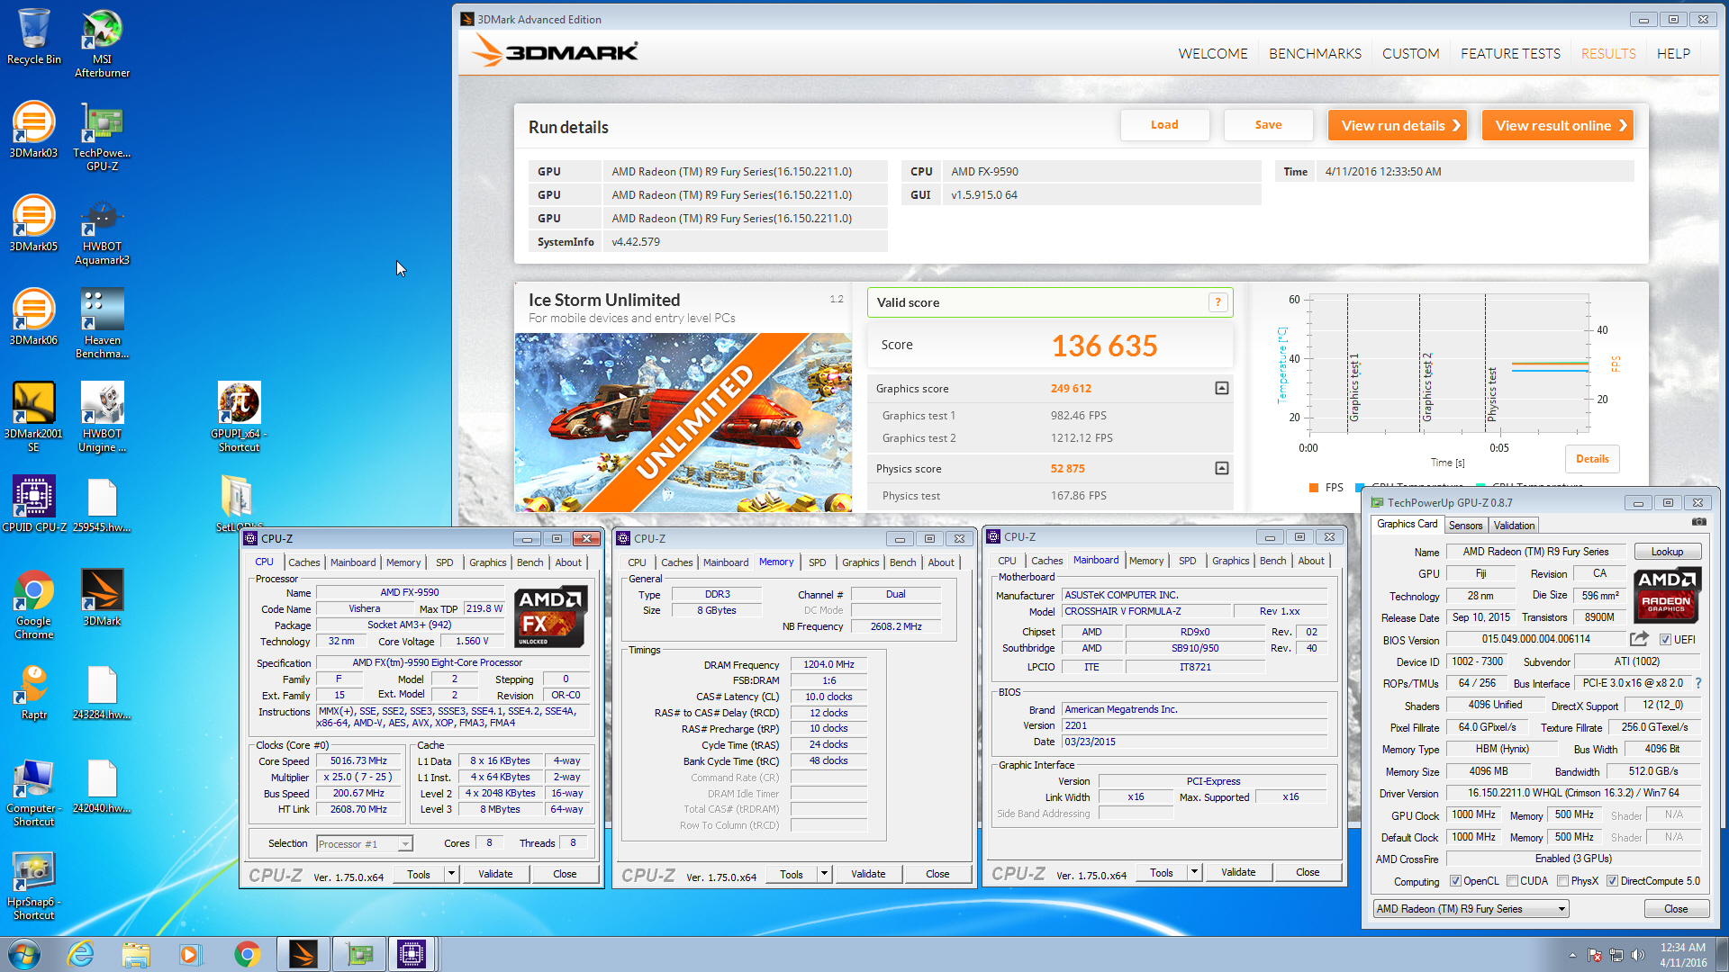This screenshot has width=1729, height=972.
Task: Switch to FEATURE TESTS in 3DMark
Action: click(1510, 53)
